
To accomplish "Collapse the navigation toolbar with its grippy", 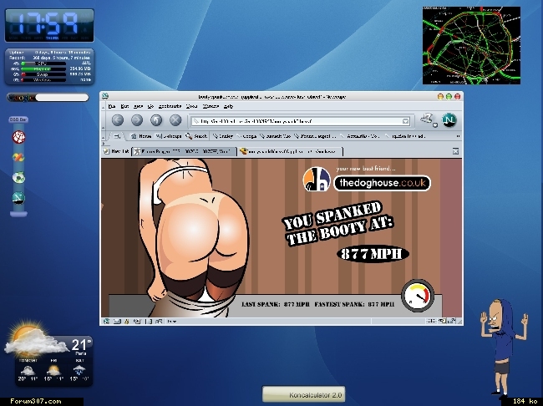I will (103, 121).
